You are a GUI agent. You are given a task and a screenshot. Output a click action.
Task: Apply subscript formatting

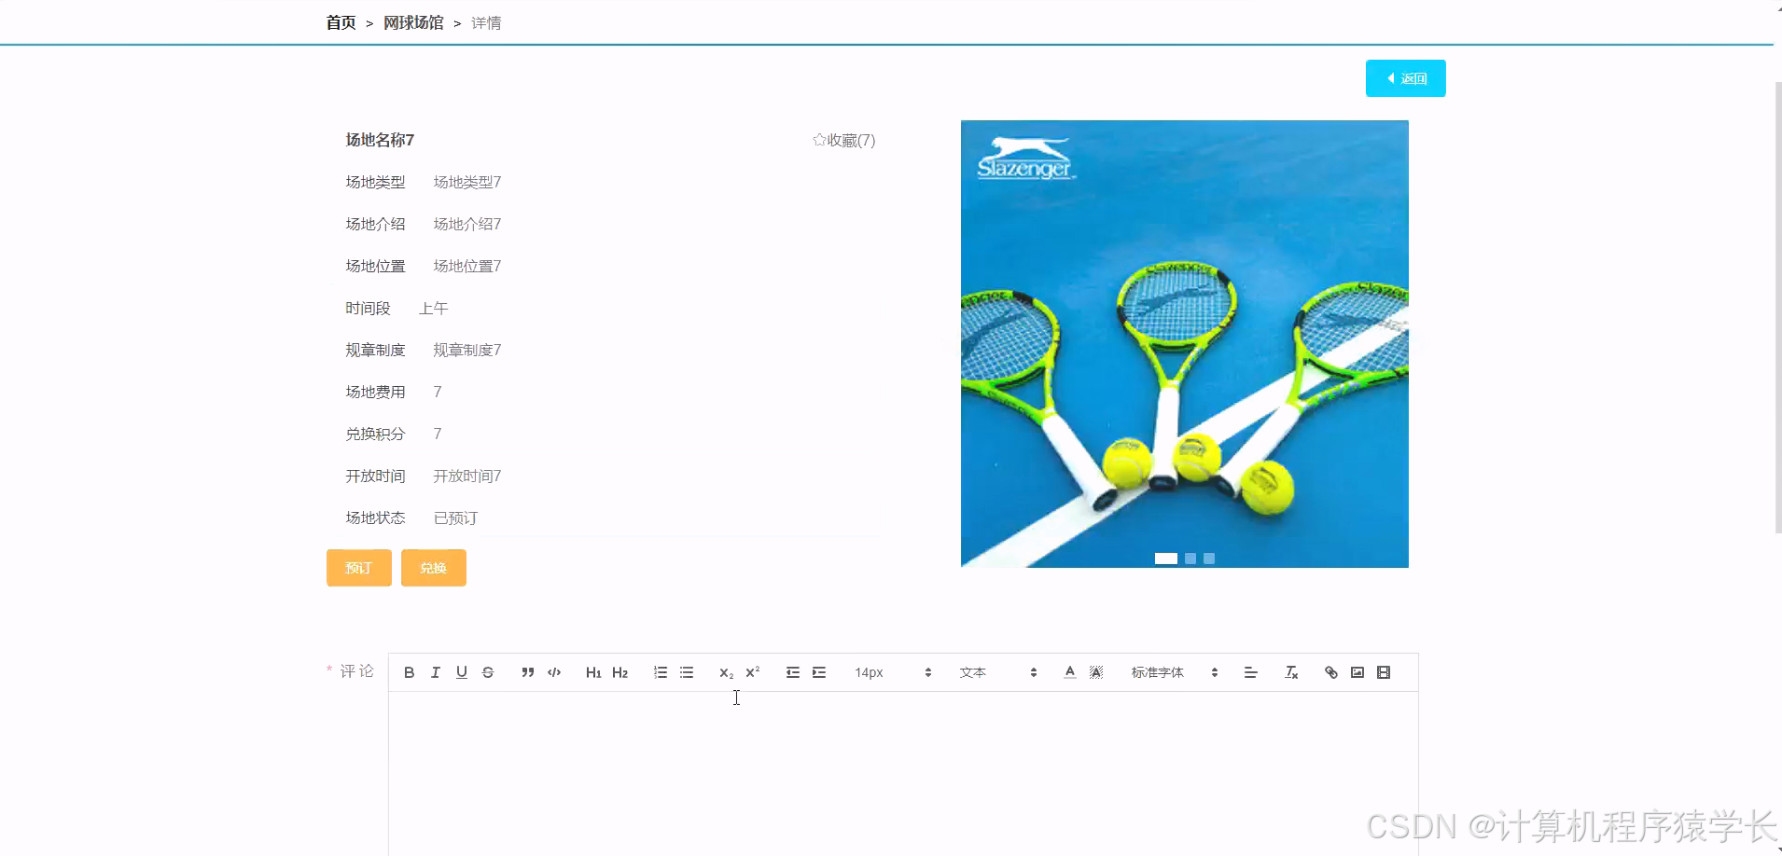tap(726, 672)
